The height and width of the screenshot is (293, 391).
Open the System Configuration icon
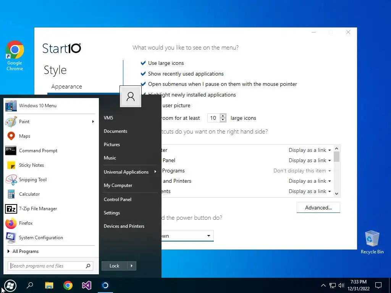[x=11, y=237]
